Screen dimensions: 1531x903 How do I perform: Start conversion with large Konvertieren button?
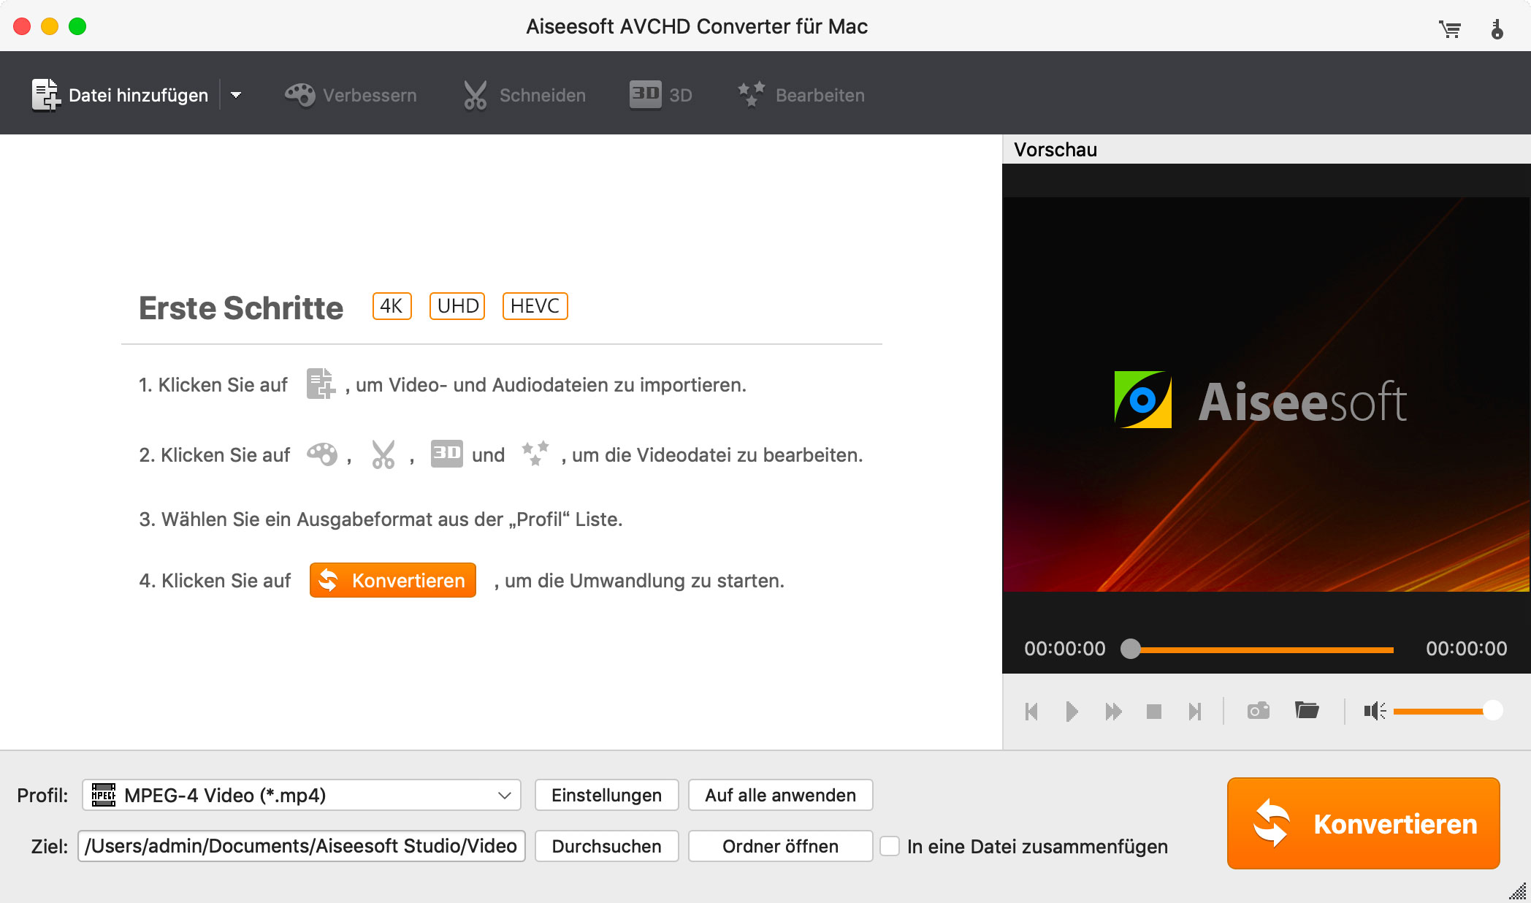(1363, 823)
